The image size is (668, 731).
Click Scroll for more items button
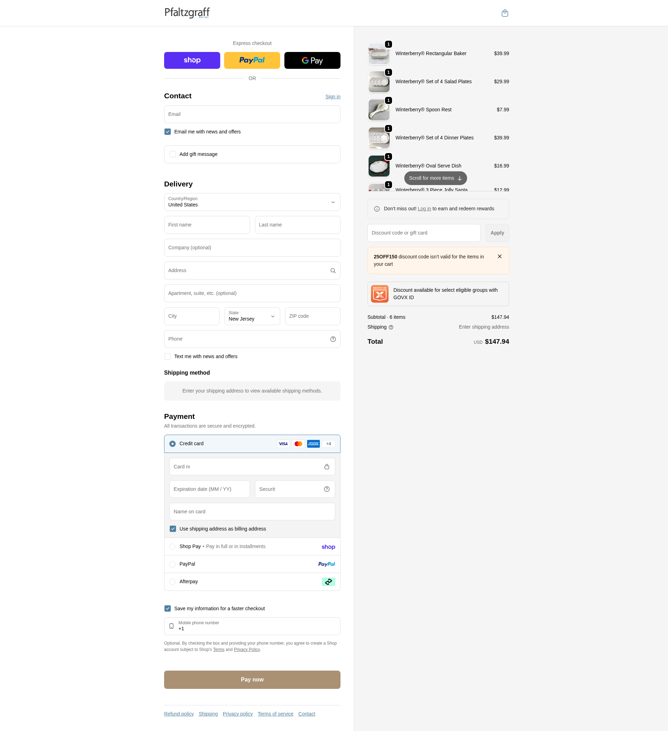[x=436, y=178]
